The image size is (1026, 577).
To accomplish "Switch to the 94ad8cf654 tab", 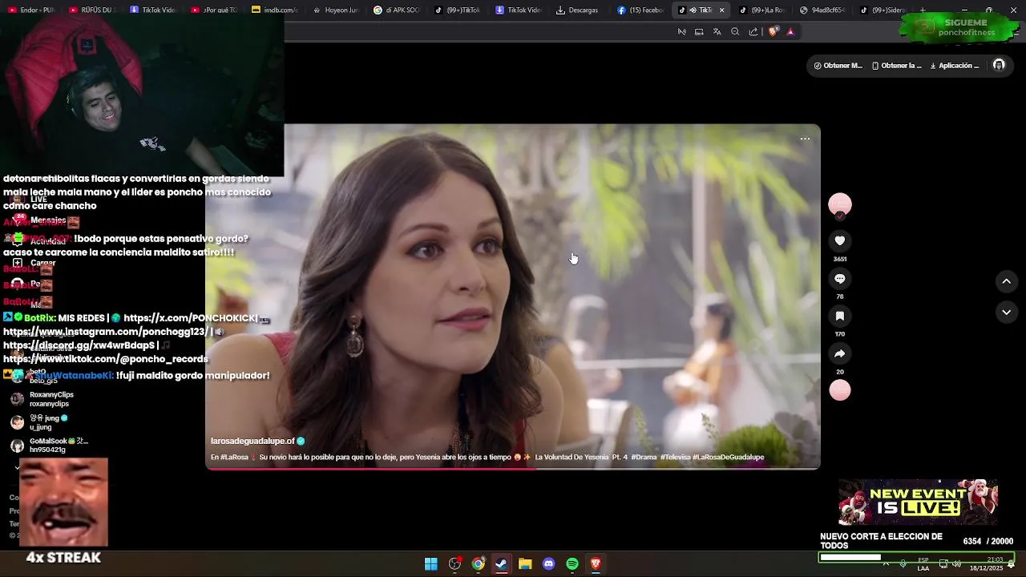I will 823,10.
